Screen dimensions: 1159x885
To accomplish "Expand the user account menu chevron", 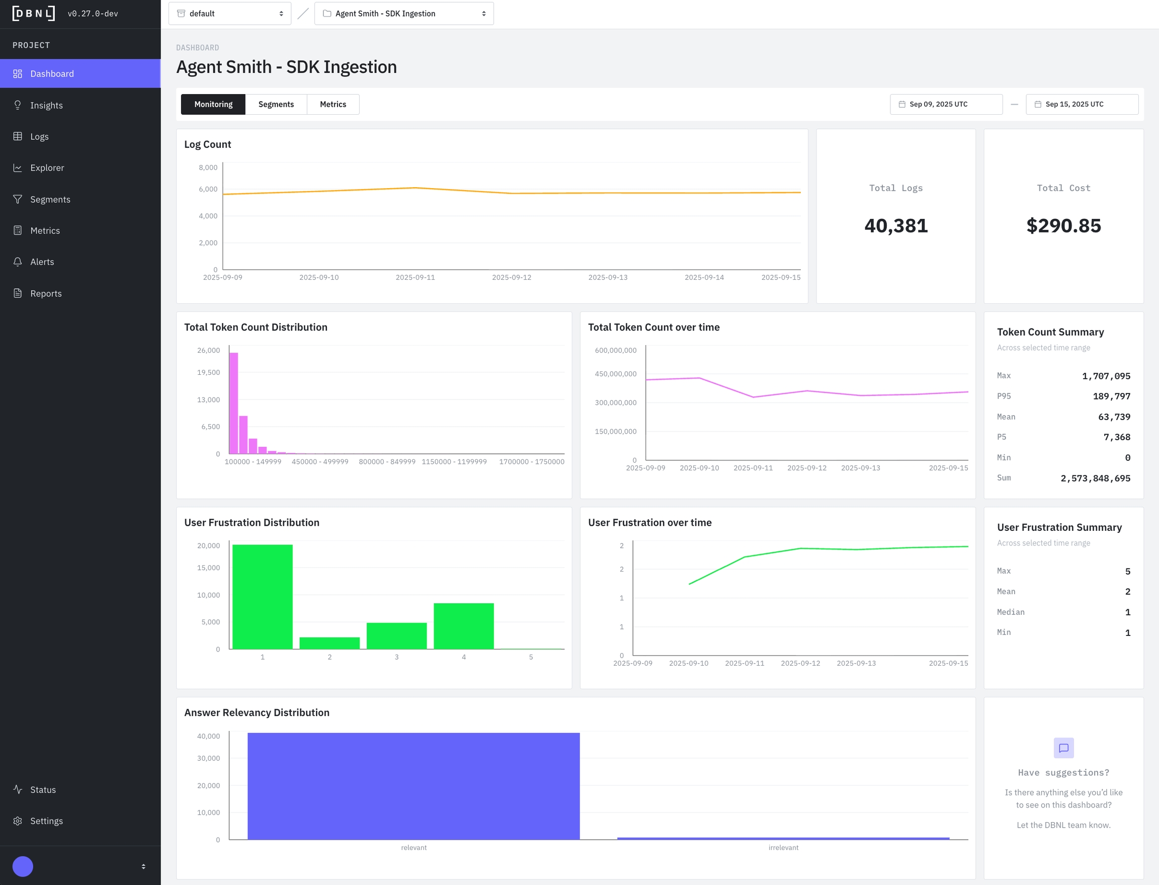I will [143, 866].
